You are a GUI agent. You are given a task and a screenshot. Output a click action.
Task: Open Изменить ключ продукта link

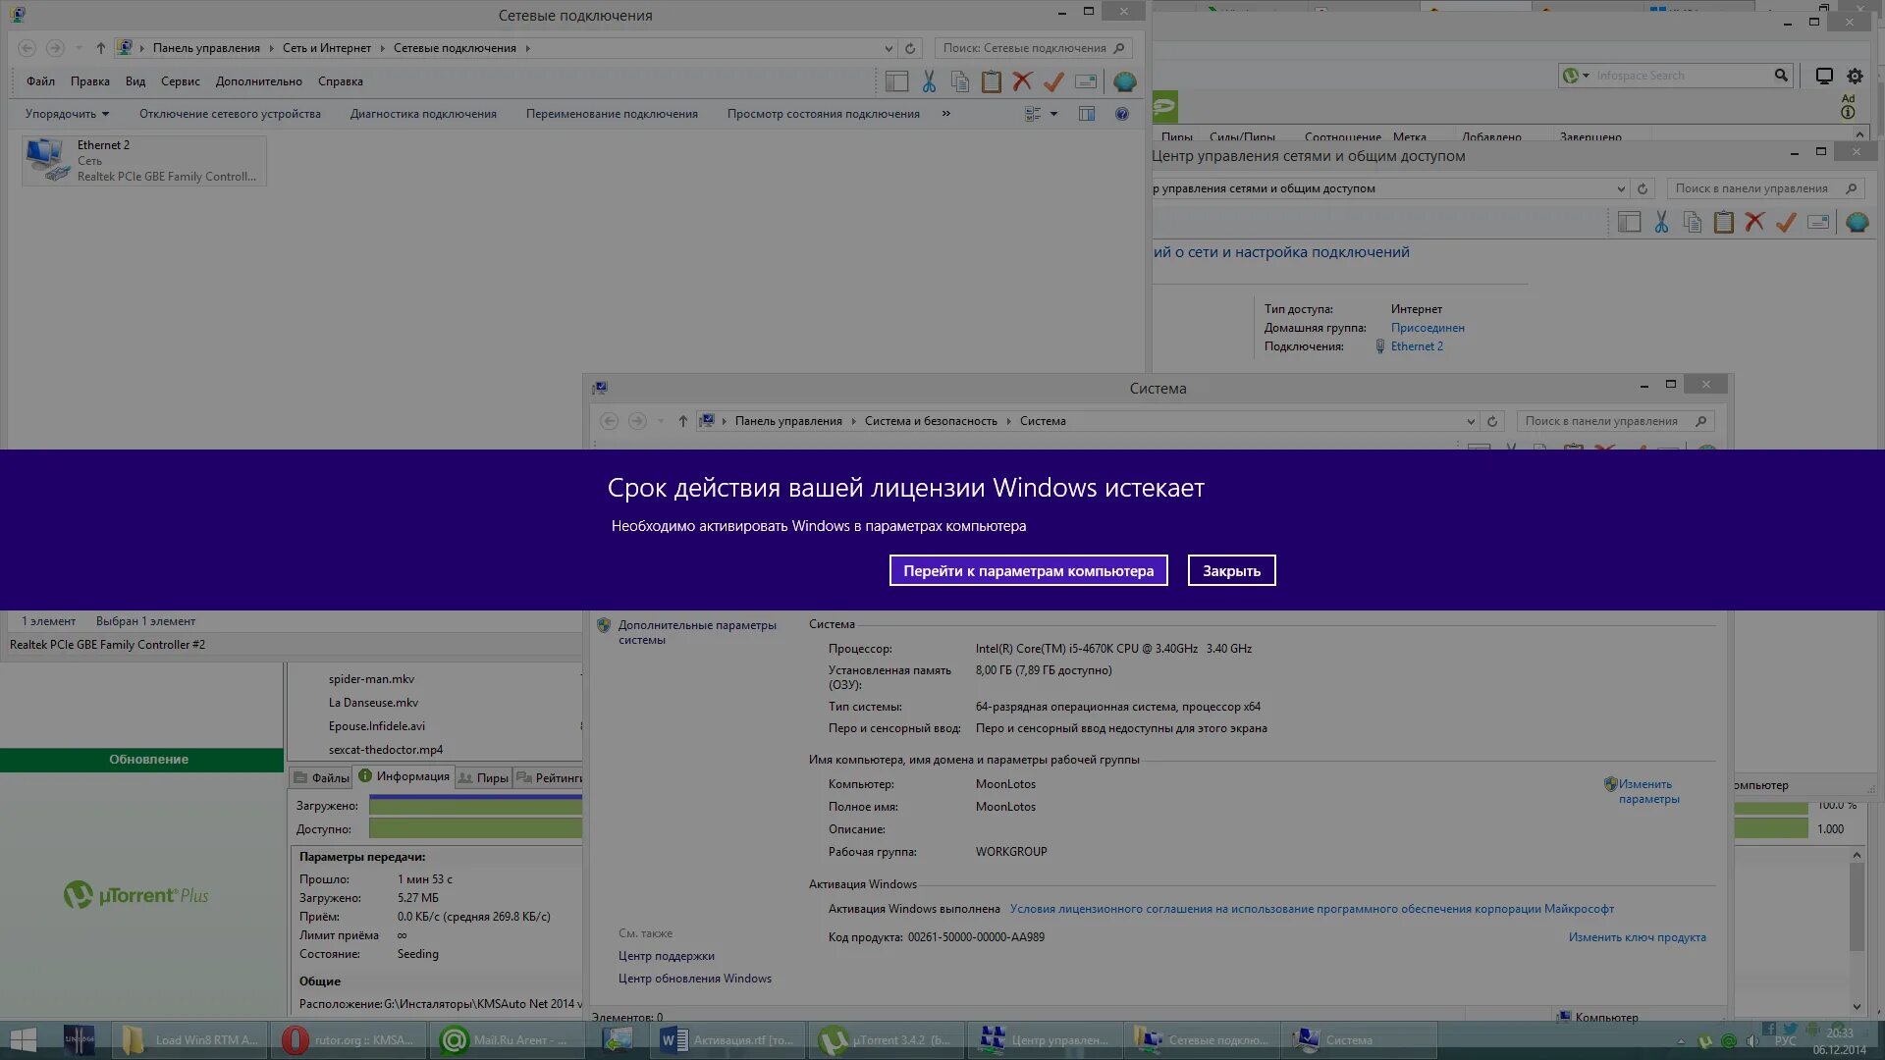tap(1637, 937)
